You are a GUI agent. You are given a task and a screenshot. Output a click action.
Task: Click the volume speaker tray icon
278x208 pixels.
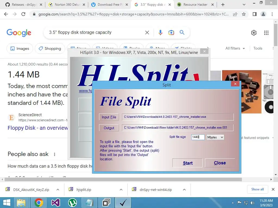coord(252,203)
